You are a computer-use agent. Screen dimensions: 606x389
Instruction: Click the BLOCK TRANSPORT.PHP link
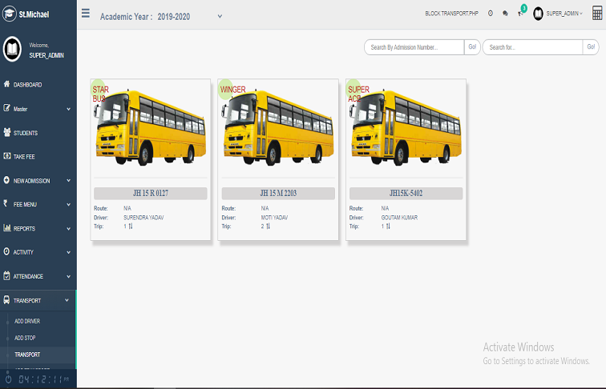coord(452,14)
